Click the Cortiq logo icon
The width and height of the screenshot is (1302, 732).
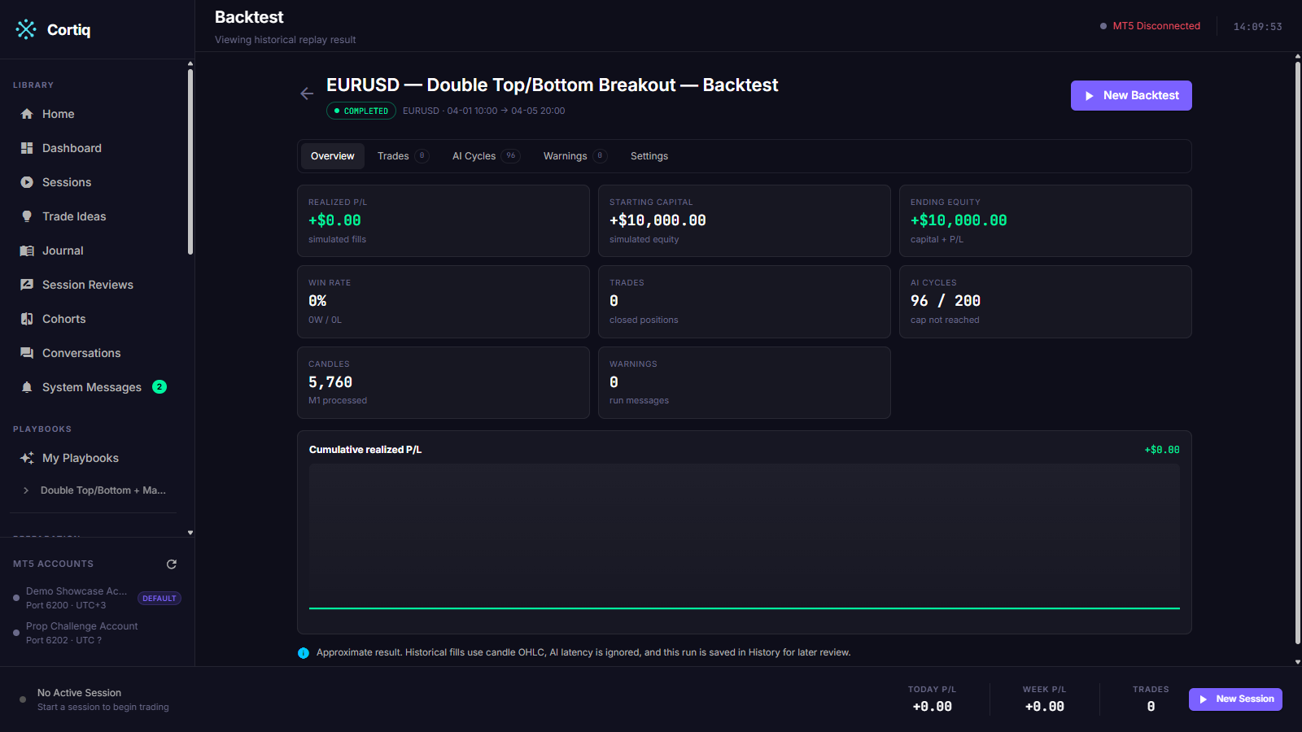coord(26,29)
